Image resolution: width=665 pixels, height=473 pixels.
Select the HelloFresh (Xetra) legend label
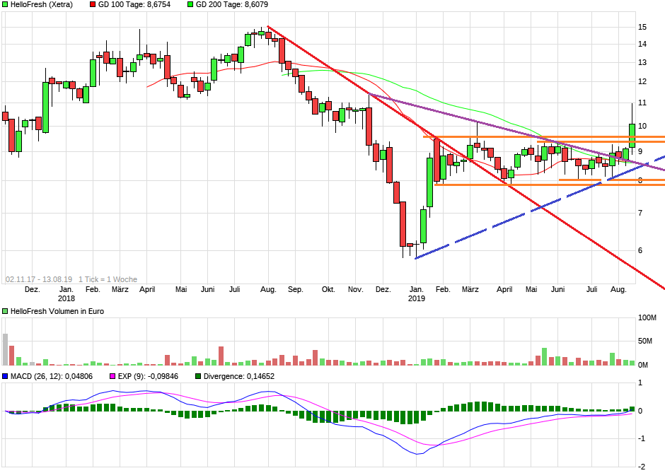click(x=42, y=5)
